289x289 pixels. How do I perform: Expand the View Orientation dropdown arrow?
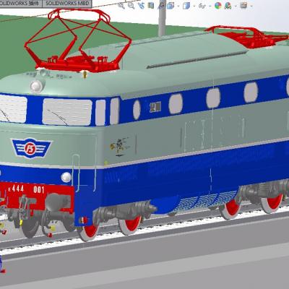(x=178, y=6)
